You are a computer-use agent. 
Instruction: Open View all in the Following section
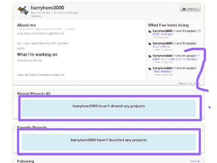tap(195, 161)
